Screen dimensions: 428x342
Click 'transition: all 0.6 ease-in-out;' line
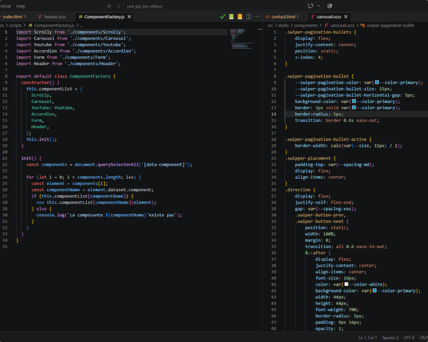(x=346, y=246)
